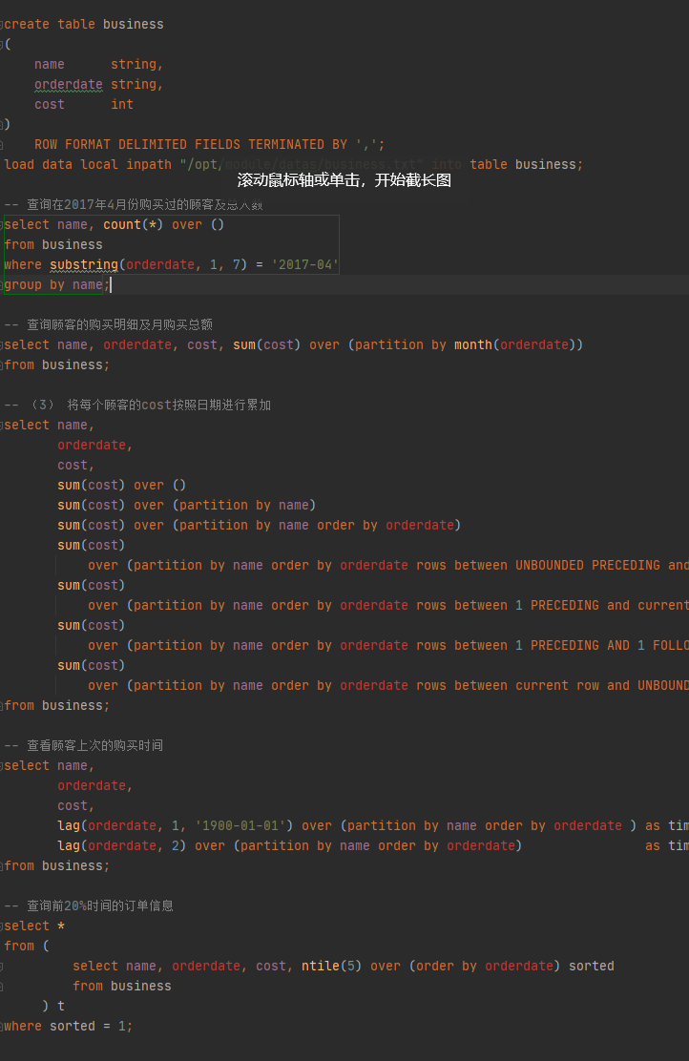Image resolution: width=689 pixels, height=1061 pixels.
Task: Click the ') t' subquery alias line
Action: (x=53, y=1007)
